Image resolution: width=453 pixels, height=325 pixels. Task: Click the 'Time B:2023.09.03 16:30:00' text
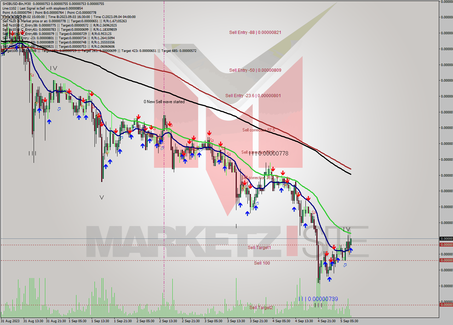tap(68, 17)
